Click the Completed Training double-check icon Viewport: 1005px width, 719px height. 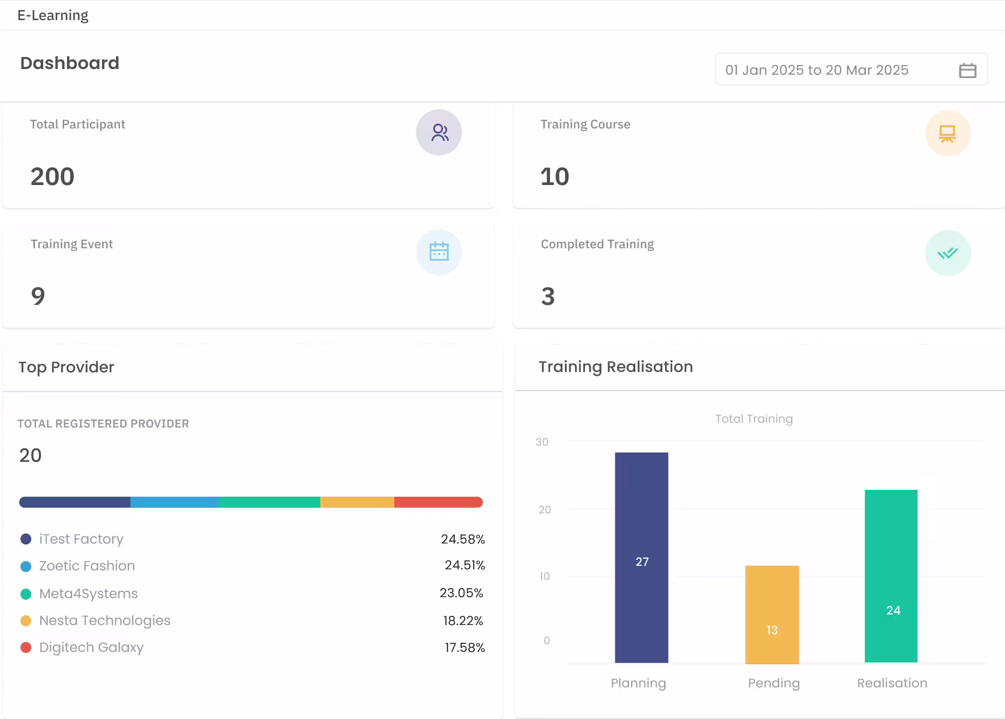pos(947,253)
